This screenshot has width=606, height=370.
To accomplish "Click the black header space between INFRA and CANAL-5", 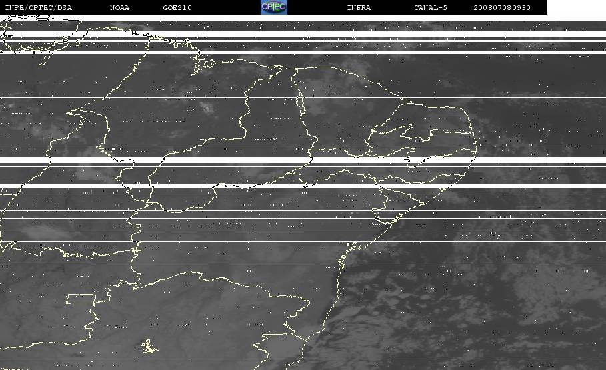I will (x=392, y=7).
